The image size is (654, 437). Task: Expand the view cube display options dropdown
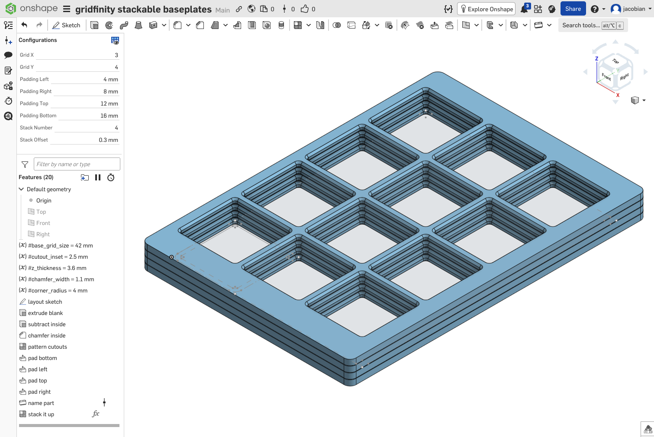[644, 100]
